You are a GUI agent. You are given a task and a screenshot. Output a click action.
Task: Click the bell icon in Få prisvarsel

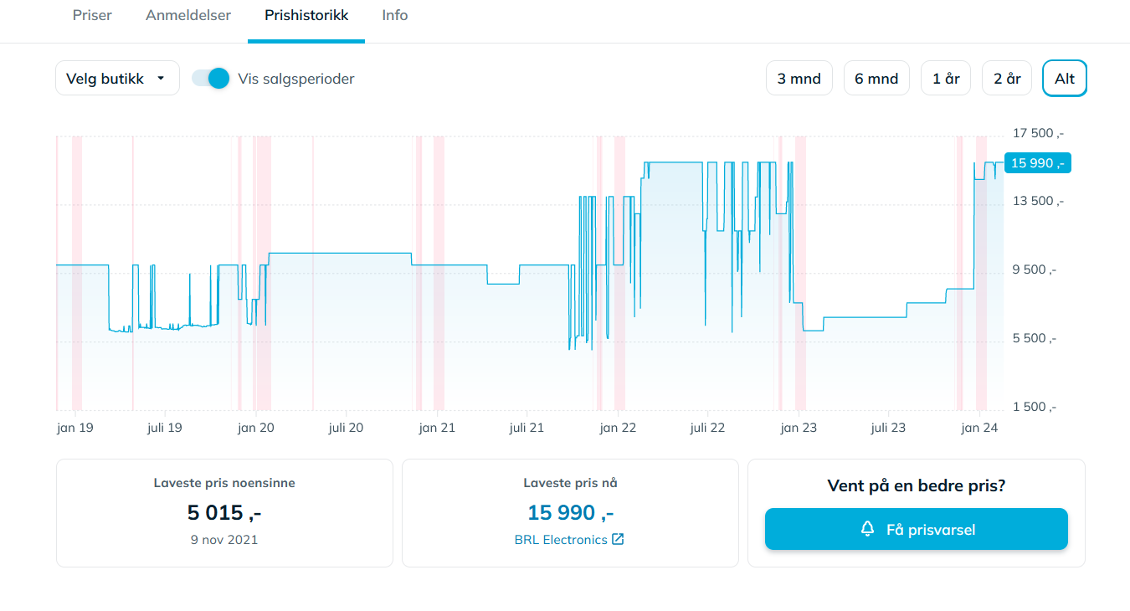click(868, 529)
